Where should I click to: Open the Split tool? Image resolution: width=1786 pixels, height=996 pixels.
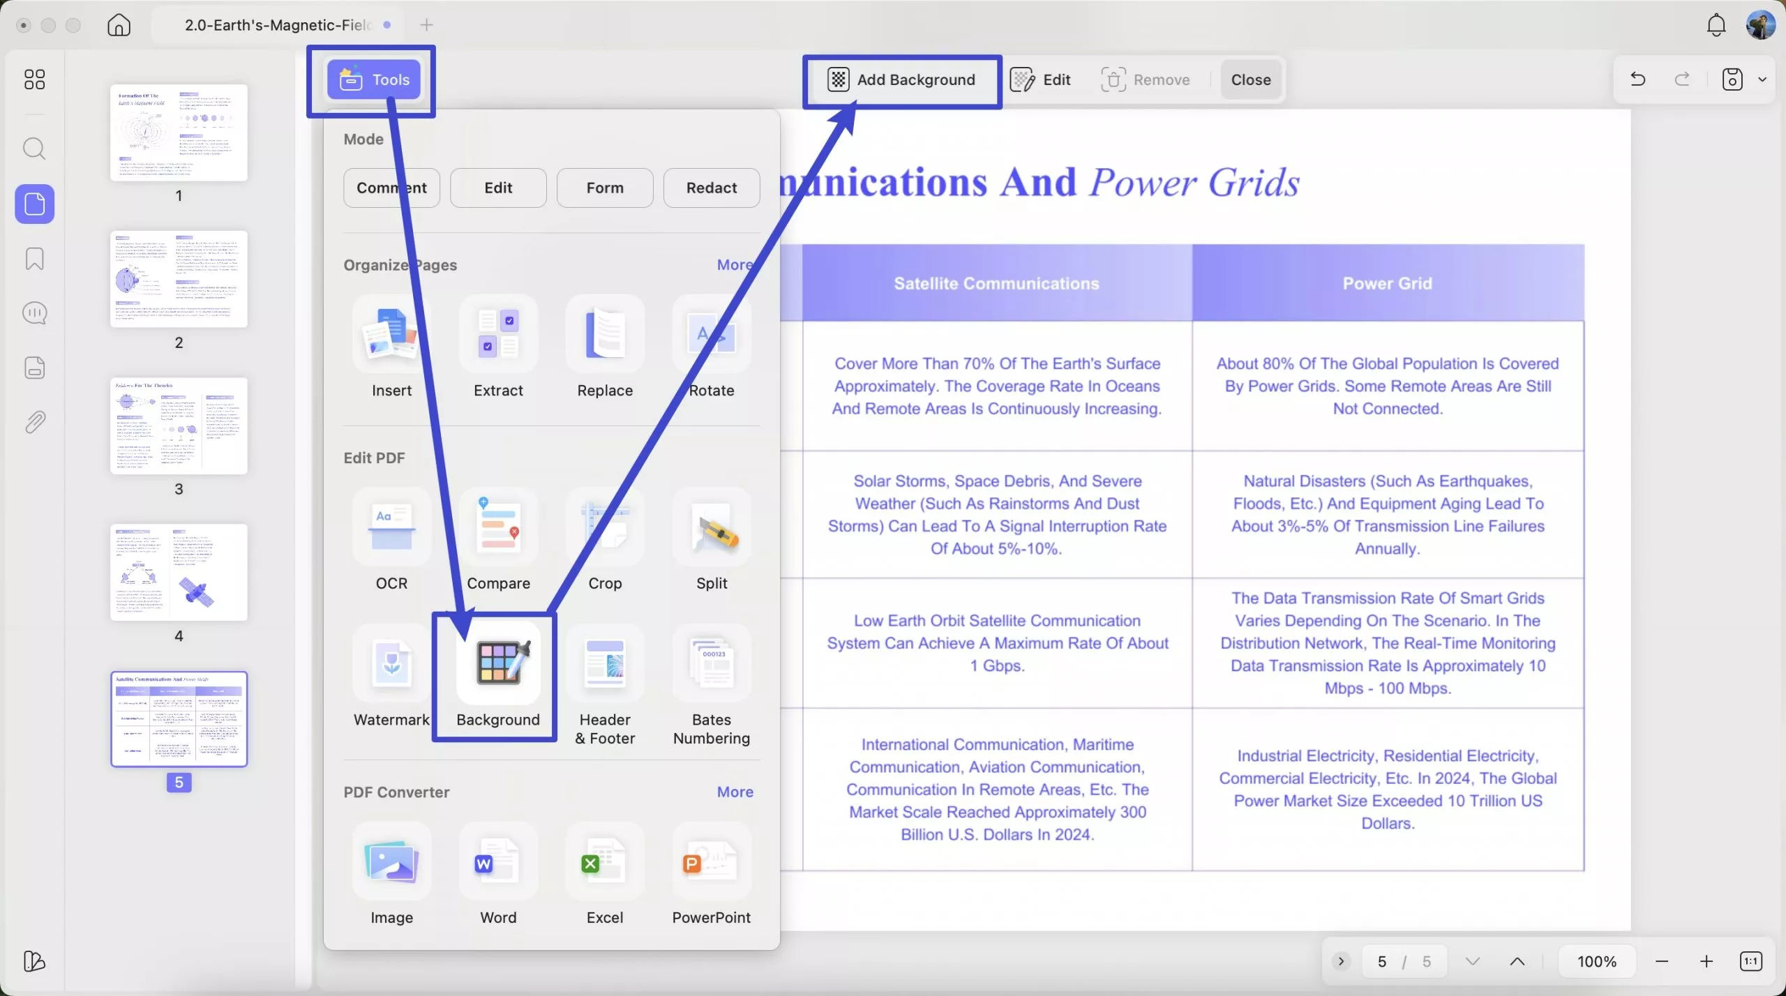(712, 540)
